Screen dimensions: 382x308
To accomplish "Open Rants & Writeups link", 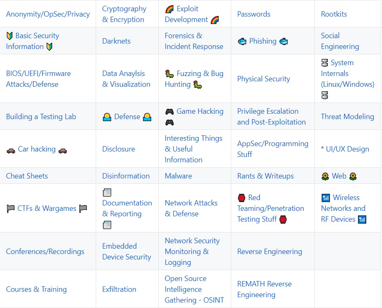I will tap(266, 176).
